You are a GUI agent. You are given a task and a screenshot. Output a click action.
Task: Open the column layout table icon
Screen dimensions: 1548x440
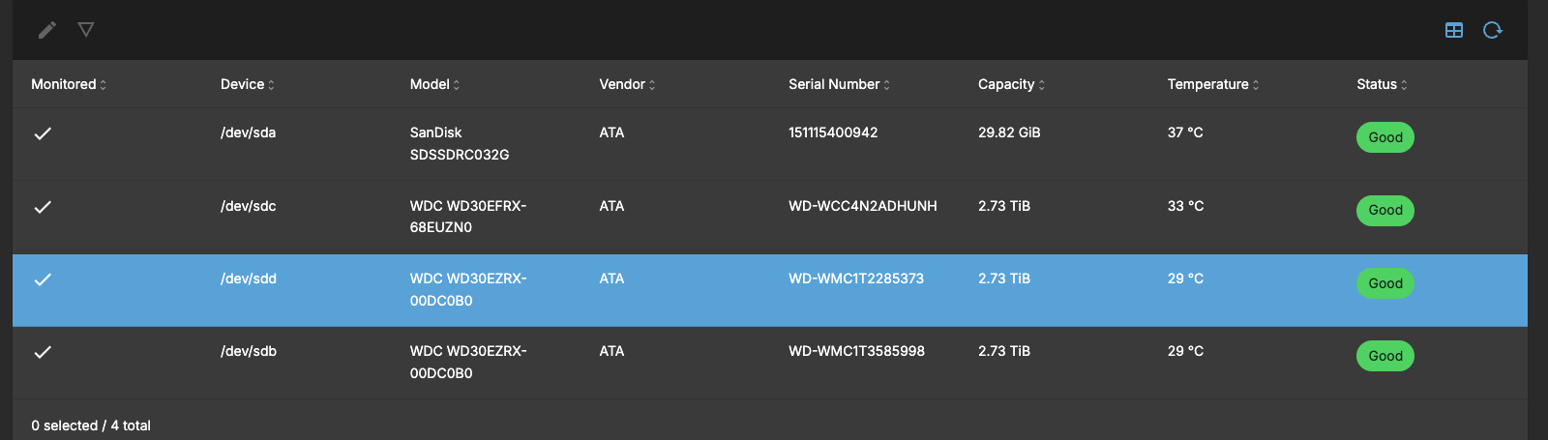click(x=1453, y=30)
